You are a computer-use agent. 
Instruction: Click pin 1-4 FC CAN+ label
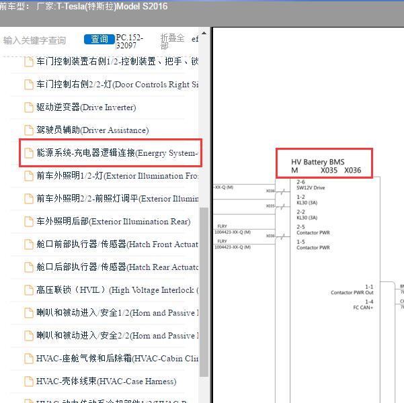click(363, 305)
